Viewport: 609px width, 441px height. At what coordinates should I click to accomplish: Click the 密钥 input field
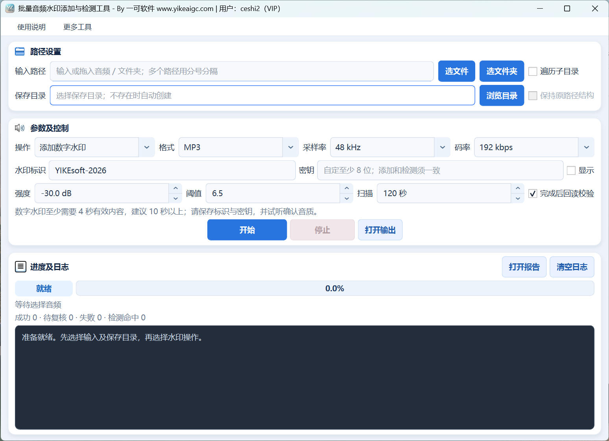(x=440, y=170)
